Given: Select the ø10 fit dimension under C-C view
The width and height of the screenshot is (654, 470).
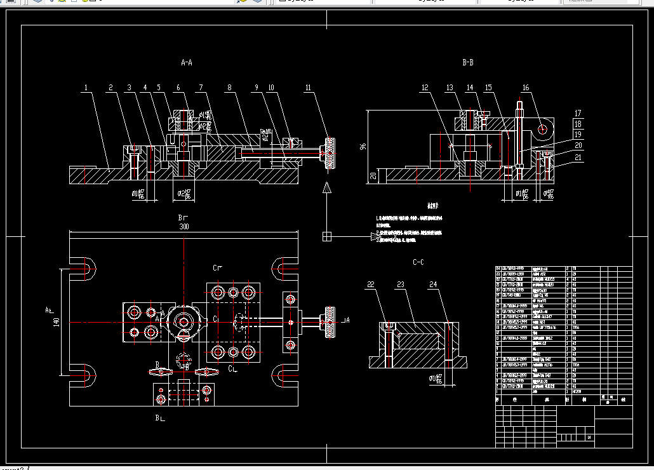Looking at the screenshot, I should point(436,379).
